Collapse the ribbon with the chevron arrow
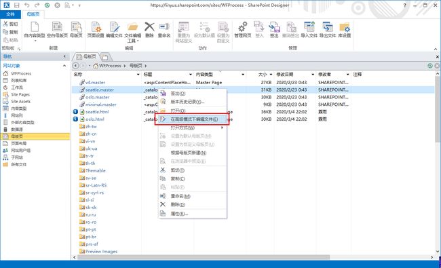Screen dimensions: 441x268 tap(436, 49)
